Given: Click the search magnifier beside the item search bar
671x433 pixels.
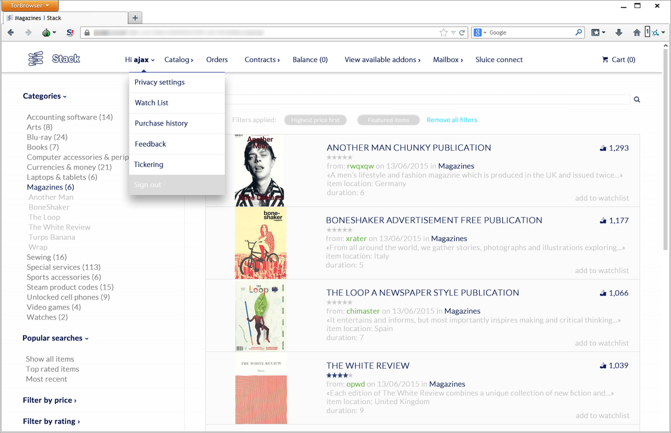Looking at the screenshot, I should point(636,100).
